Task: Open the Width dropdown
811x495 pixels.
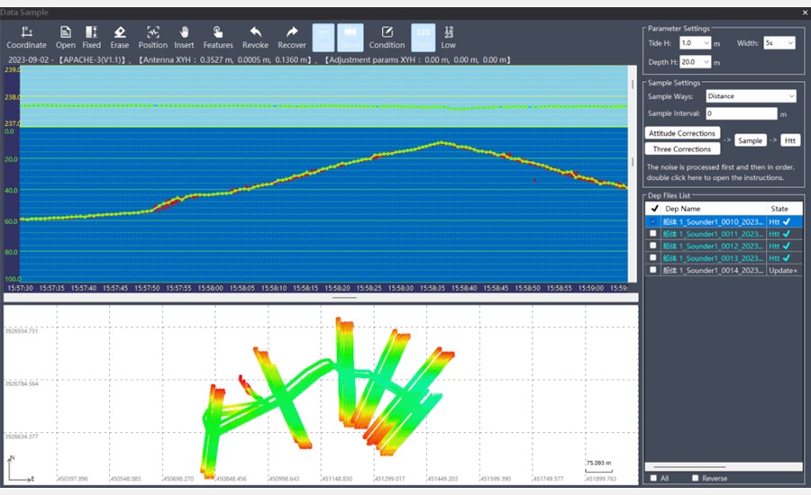Action: 779,43
